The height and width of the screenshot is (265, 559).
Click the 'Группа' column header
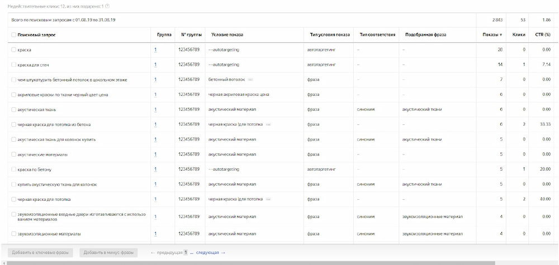(x=164, y=35)
